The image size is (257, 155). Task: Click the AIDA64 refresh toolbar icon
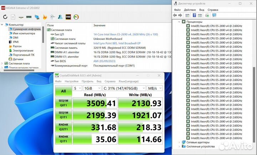[x=5, y=17]
